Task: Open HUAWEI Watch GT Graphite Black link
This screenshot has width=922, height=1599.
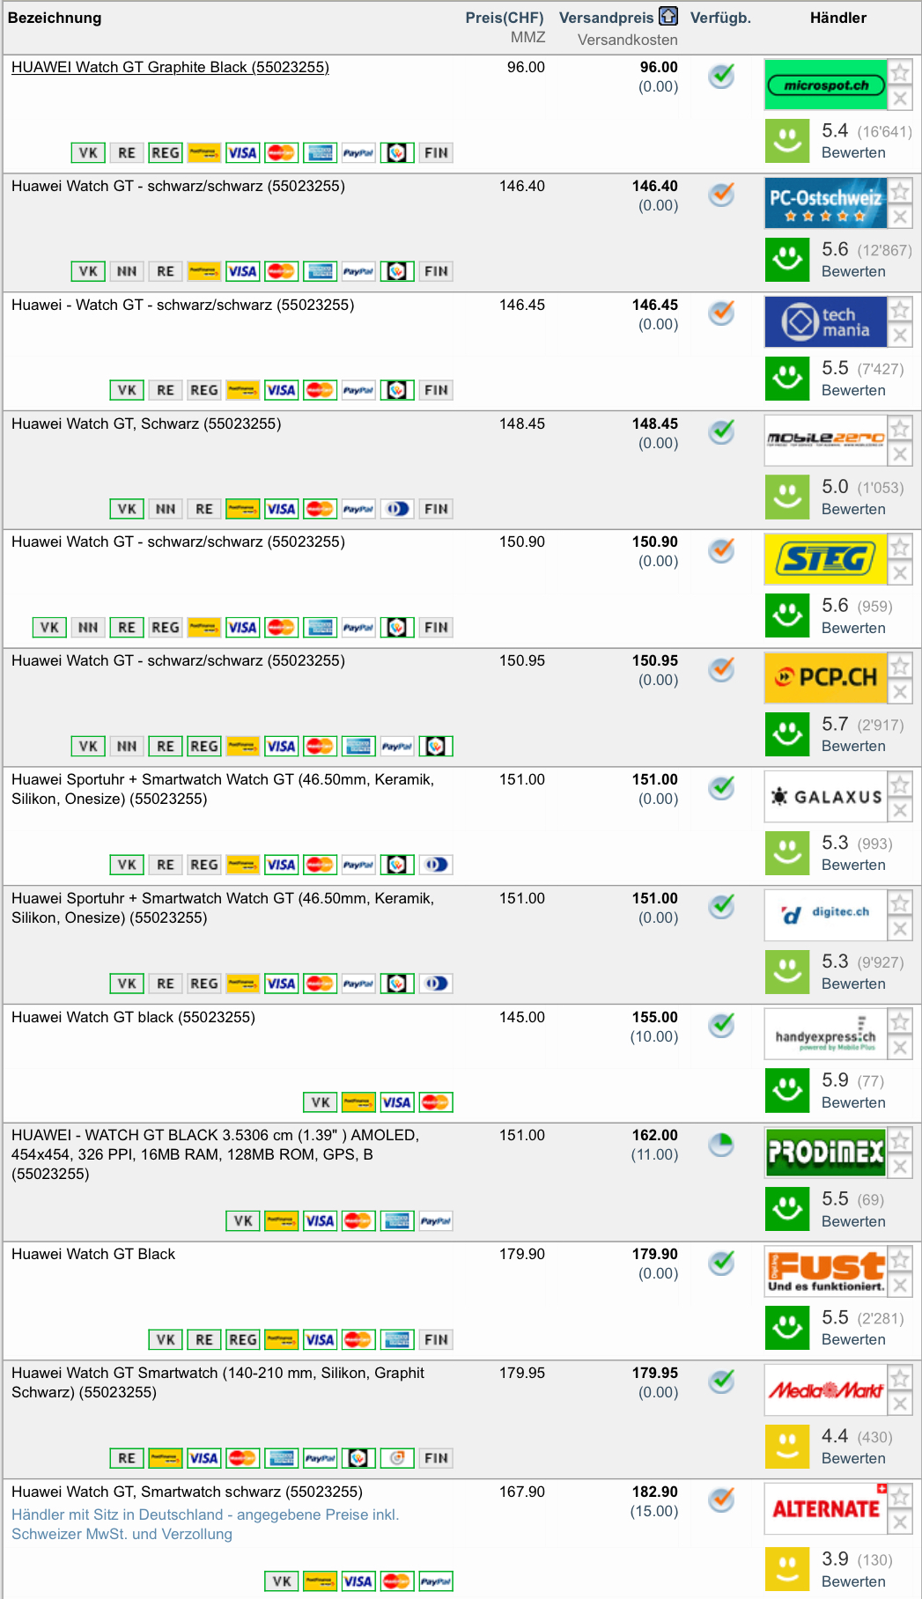Action: pos(170,67)
